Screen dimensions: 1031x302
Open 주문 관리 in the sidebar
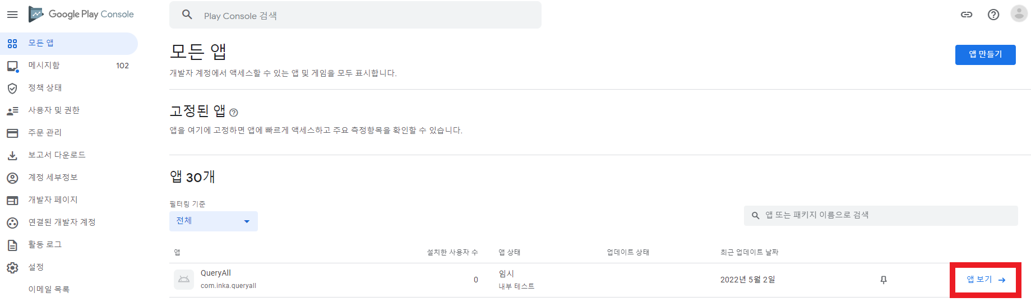pos(45,133)
